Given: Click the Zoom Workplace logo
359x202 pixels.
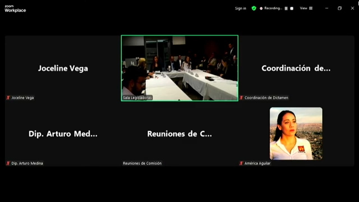Looking at the screenshot, I should point(15,9).
